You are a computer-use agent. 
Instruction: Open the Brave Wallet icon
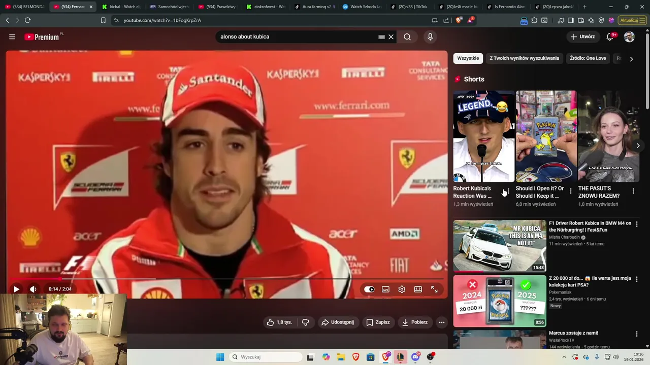pyautogui.click(x=581, y=20)
